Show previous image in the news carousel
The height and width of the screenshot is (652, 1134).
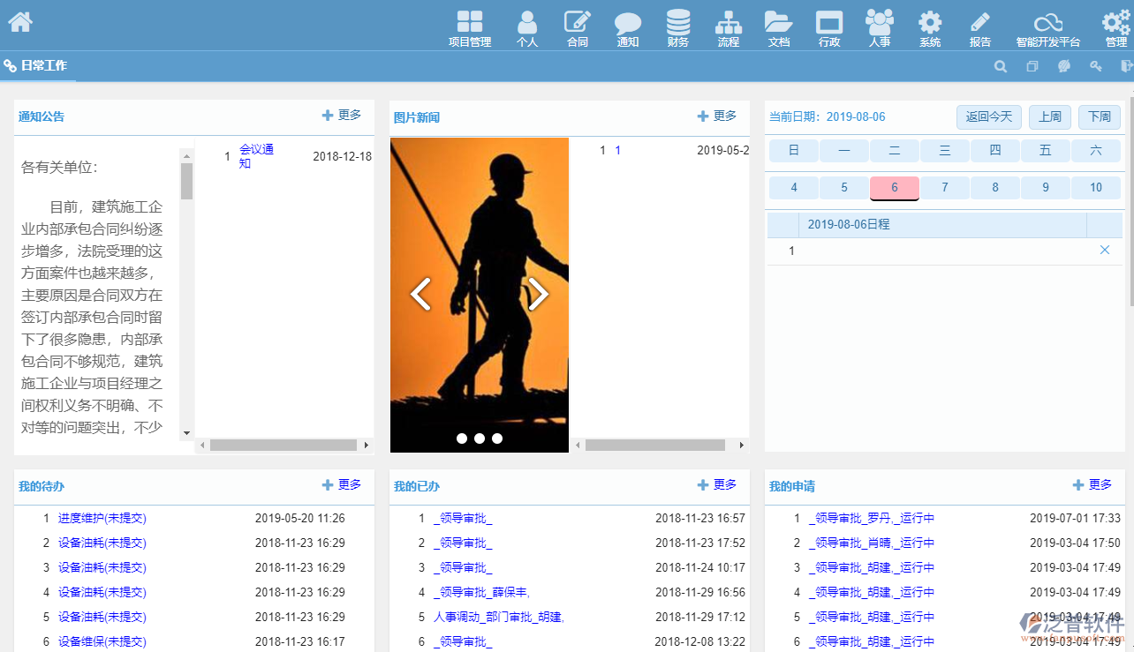(x=421, y=295)
